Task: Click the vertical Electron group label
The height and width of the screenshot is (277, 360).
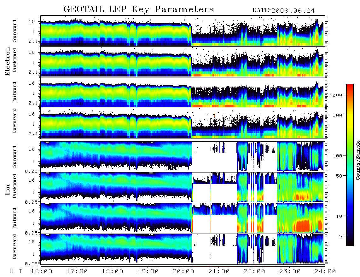Action: tap(8, 61)
